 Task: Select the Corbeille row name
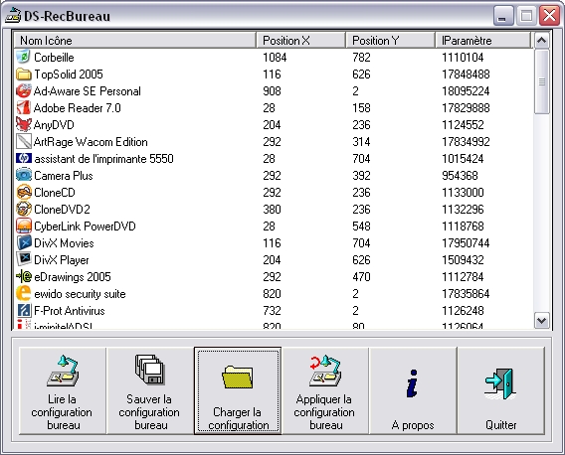(54, 58)
